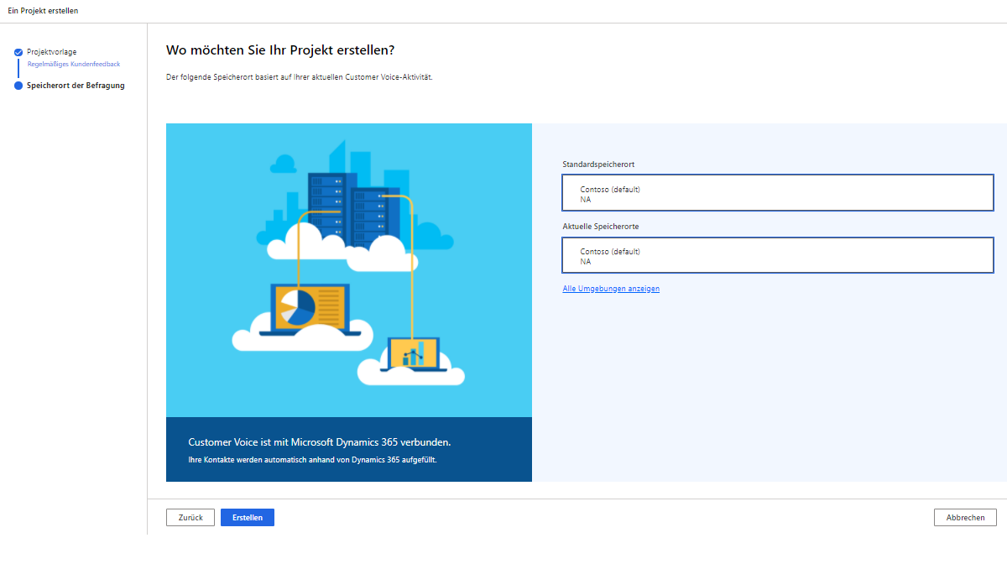The width and height of the screenshot is (1007, 564).
Task: Cancel with the Abbrechen button
Action: pos(965,518)
